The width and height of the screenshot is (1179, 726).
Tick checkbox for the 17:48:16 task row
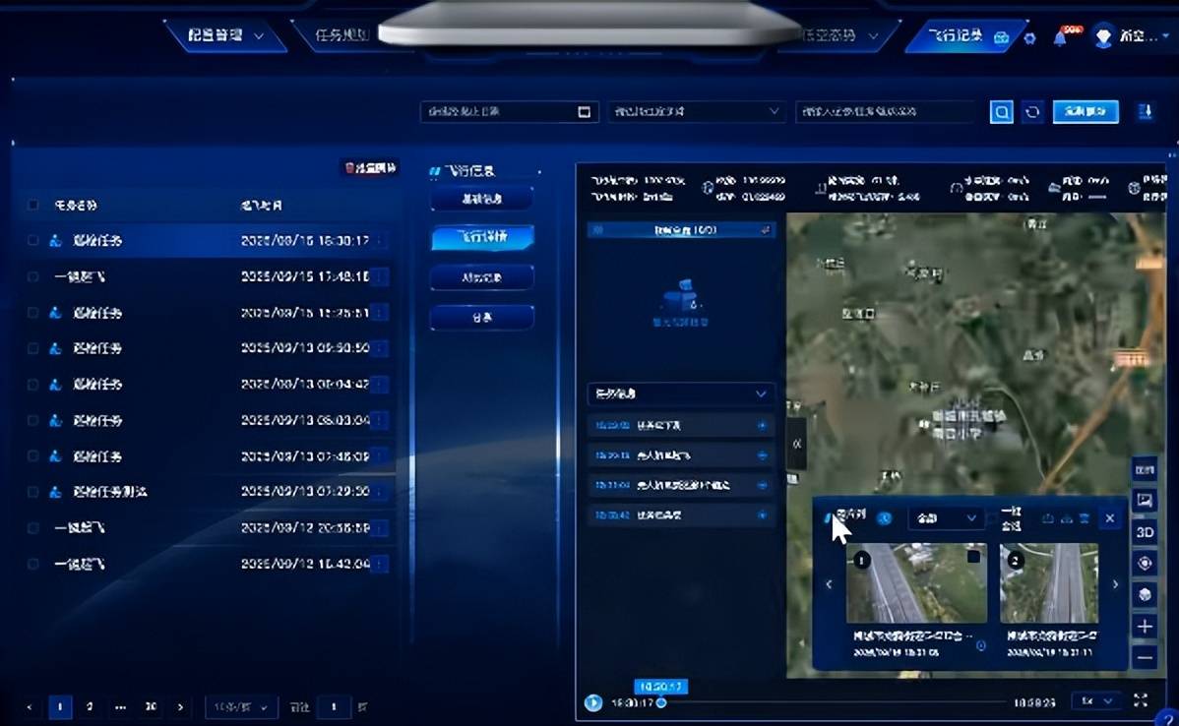pyautogui.click(x=33, y=277)
